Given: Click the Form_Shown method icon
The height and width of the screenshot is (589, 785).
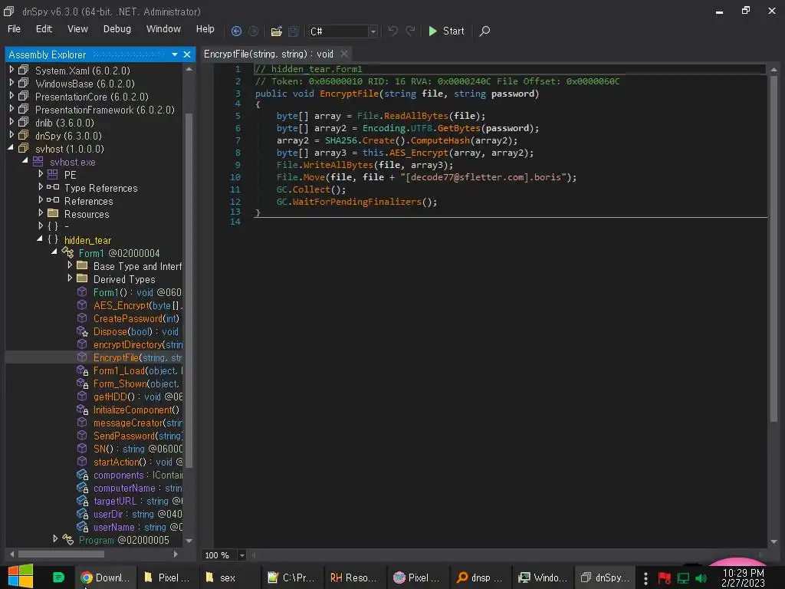Looking at the screenshot, I should [82, 383].
